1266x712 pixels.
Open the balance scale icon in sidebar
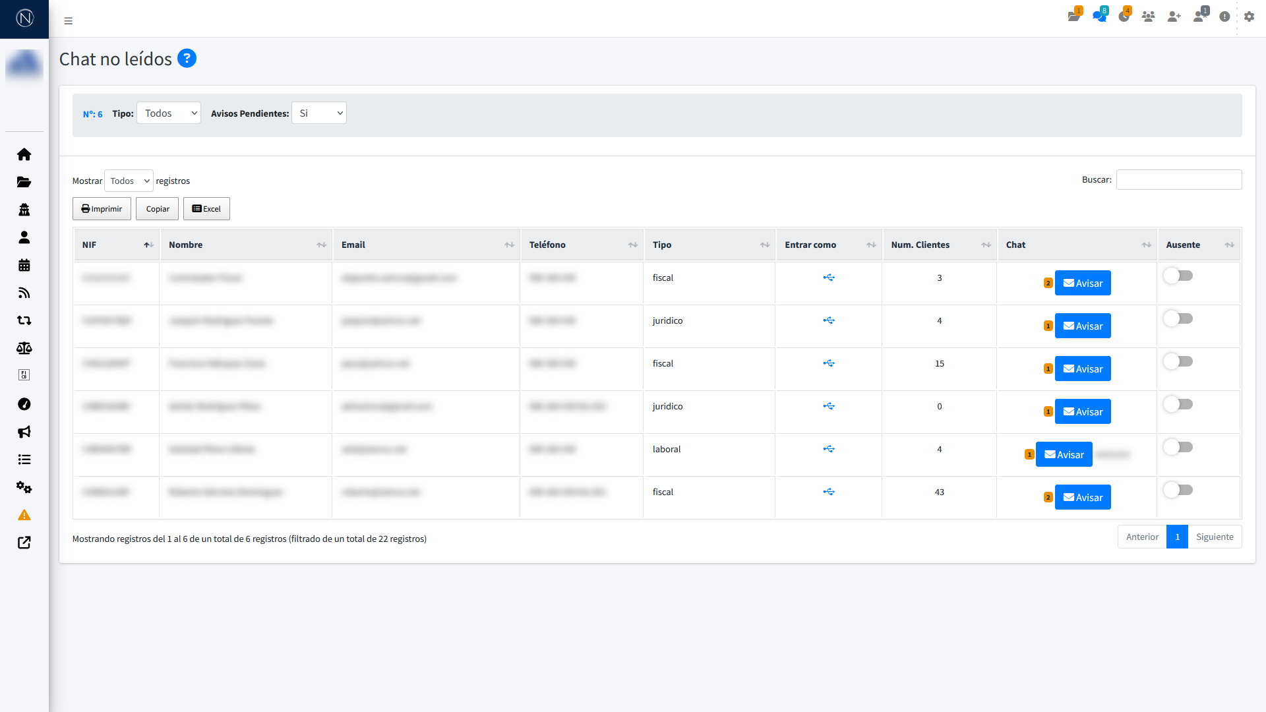(x=24, y=348)
